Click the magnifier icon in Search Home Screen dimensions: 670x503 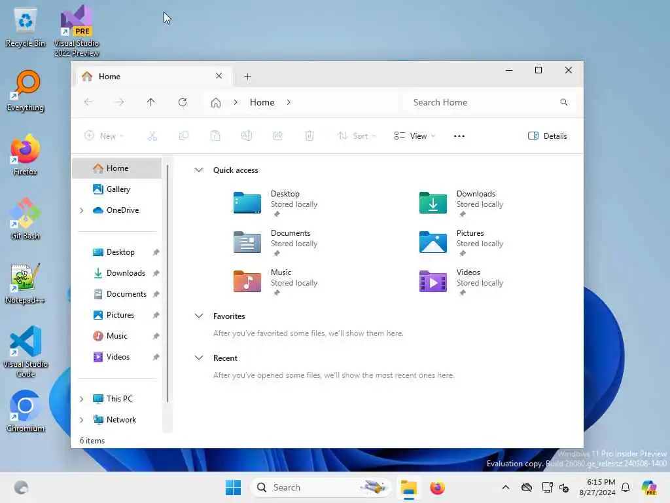click(564, 102)
